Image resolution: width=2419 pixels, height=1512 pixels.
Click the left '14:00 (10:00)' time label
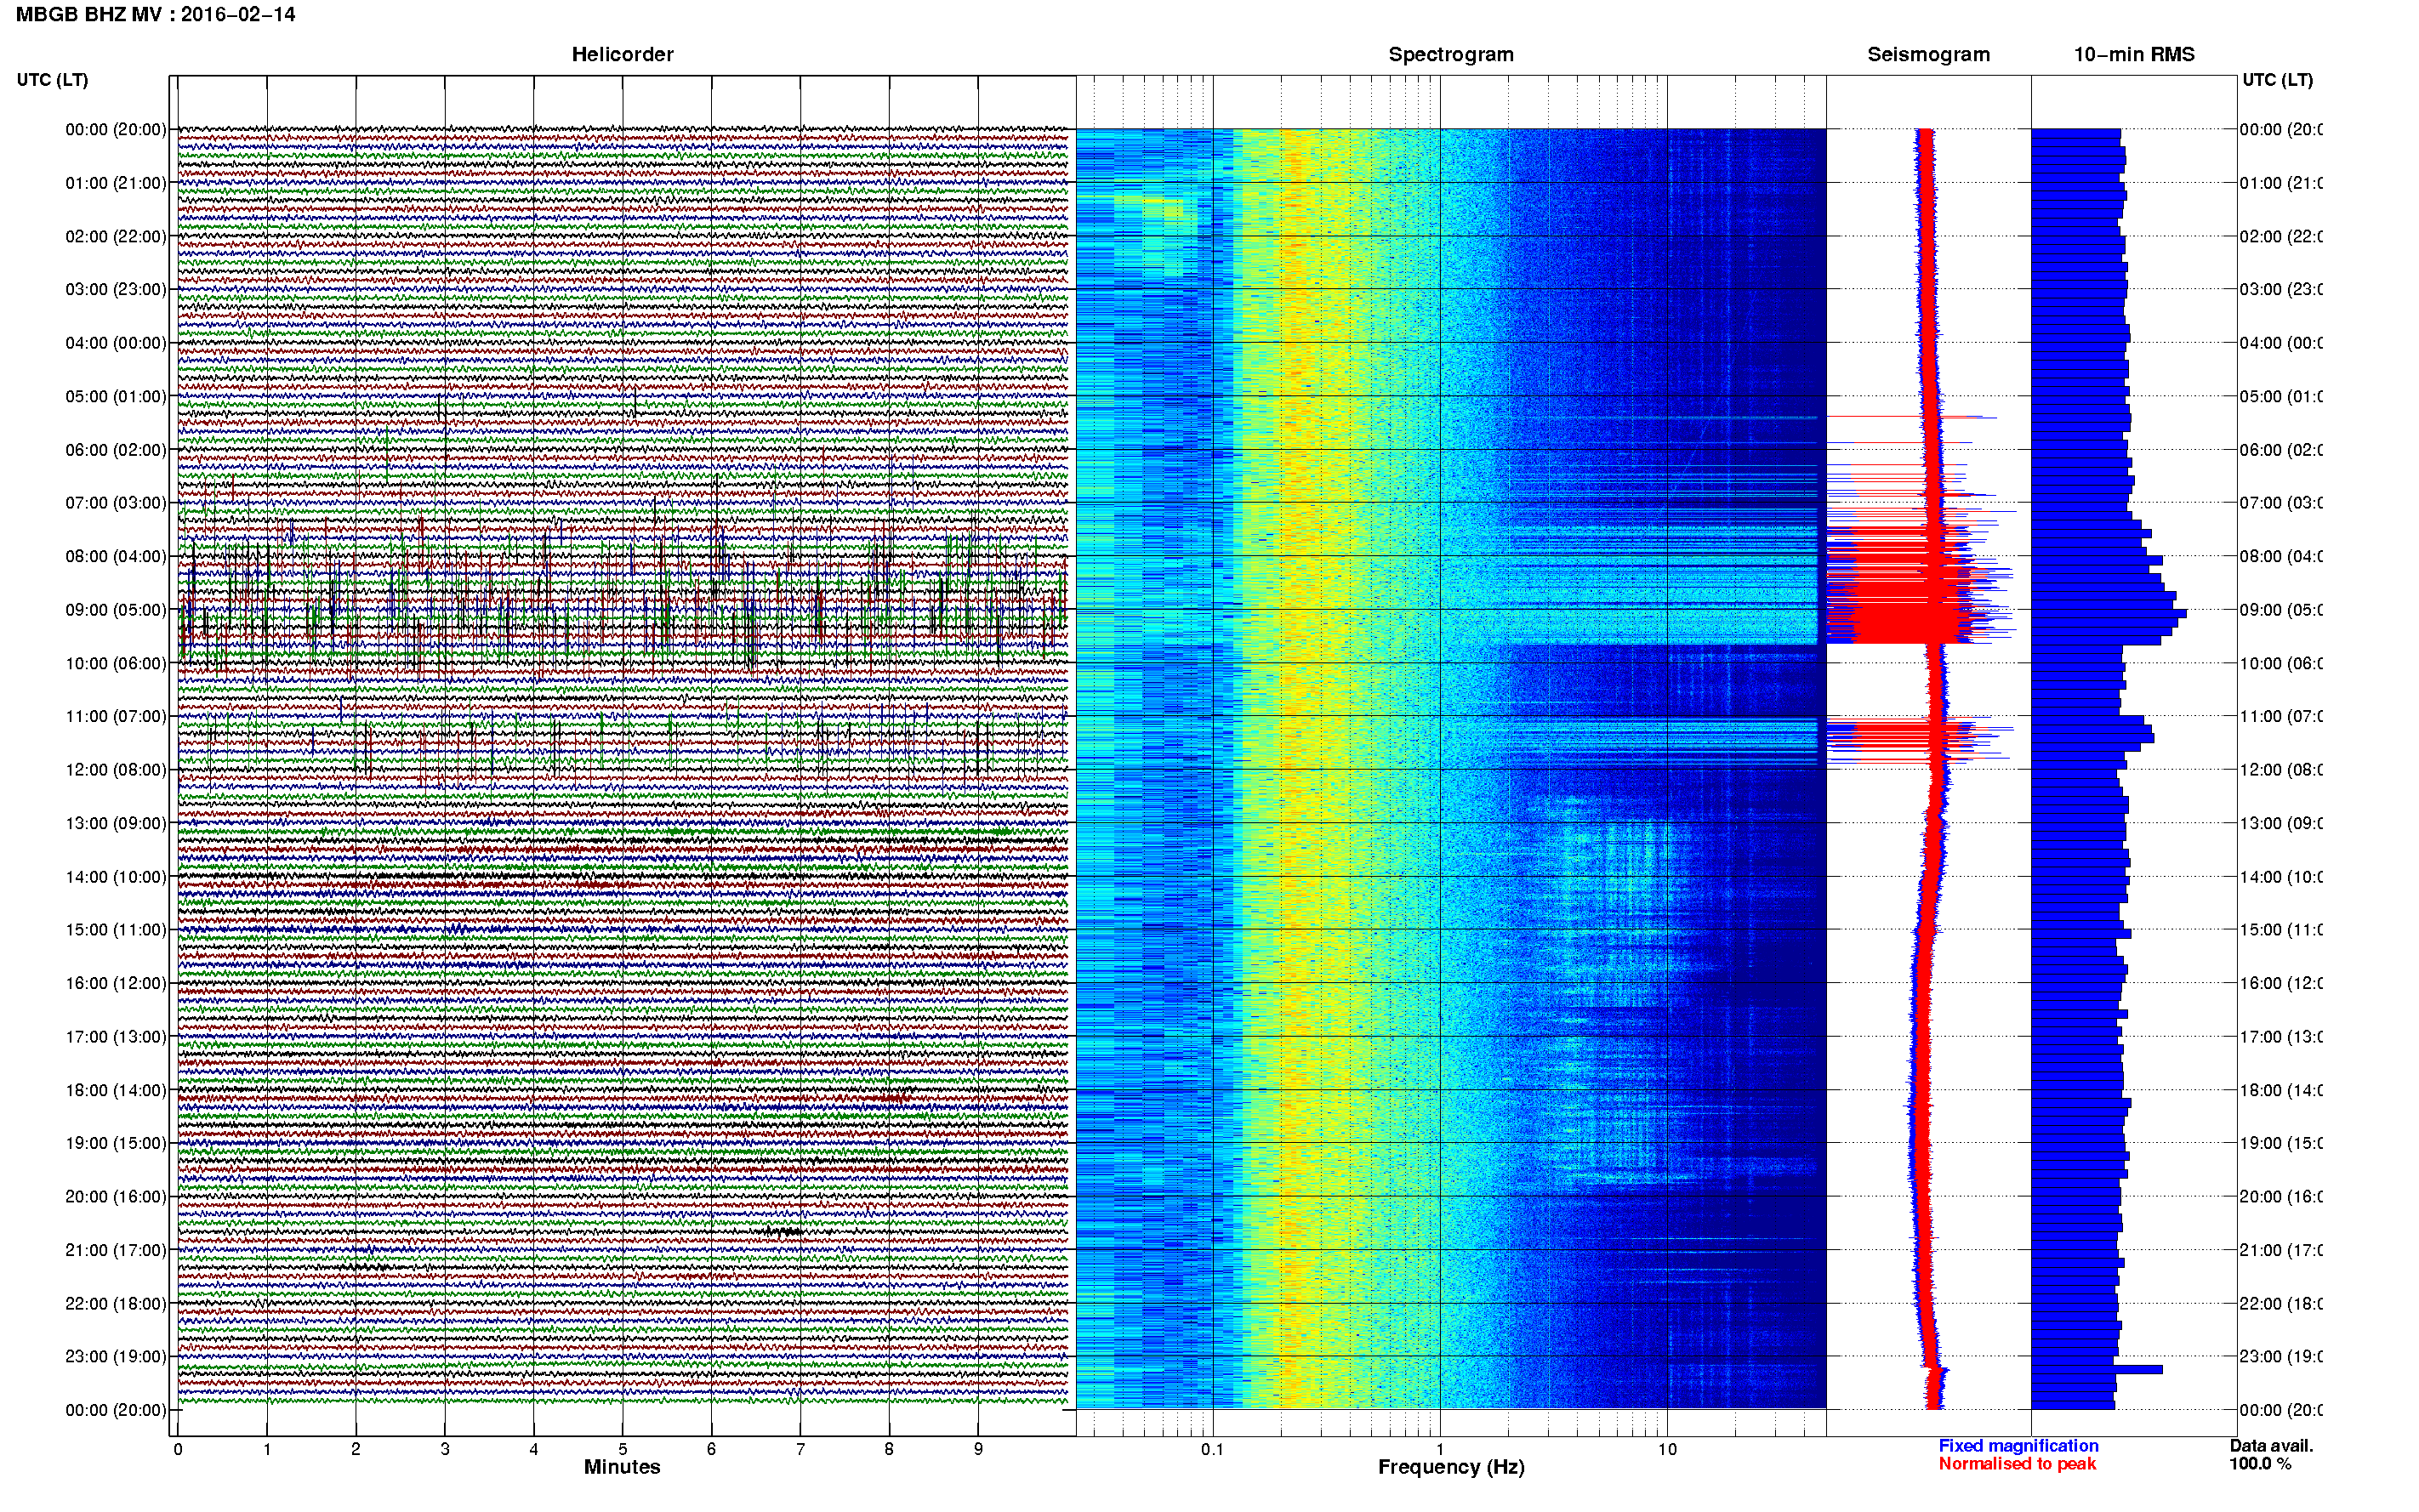click(116, 877)
